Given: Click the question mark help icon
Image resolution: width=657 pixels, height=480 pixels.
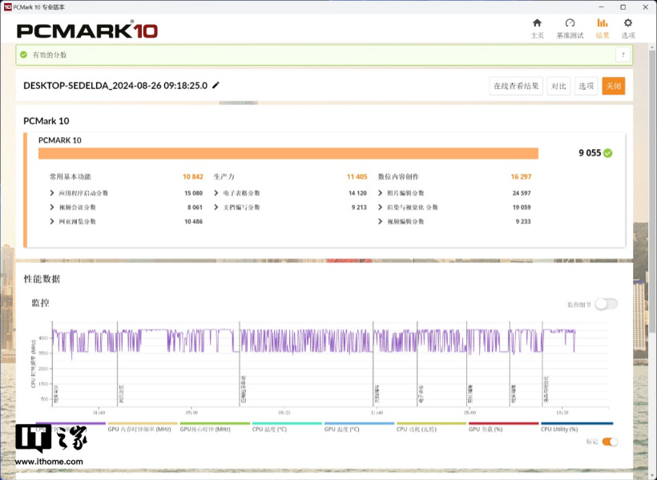Looking at the screenshot, I should click(x=622, y=54).
